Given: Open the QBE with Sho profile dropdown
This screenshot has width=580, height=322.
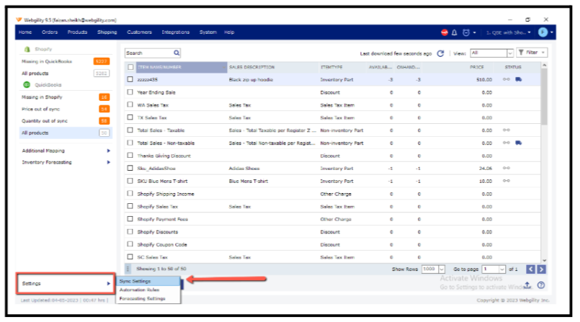Looking at the screenshot, I should tap(508, 32).
